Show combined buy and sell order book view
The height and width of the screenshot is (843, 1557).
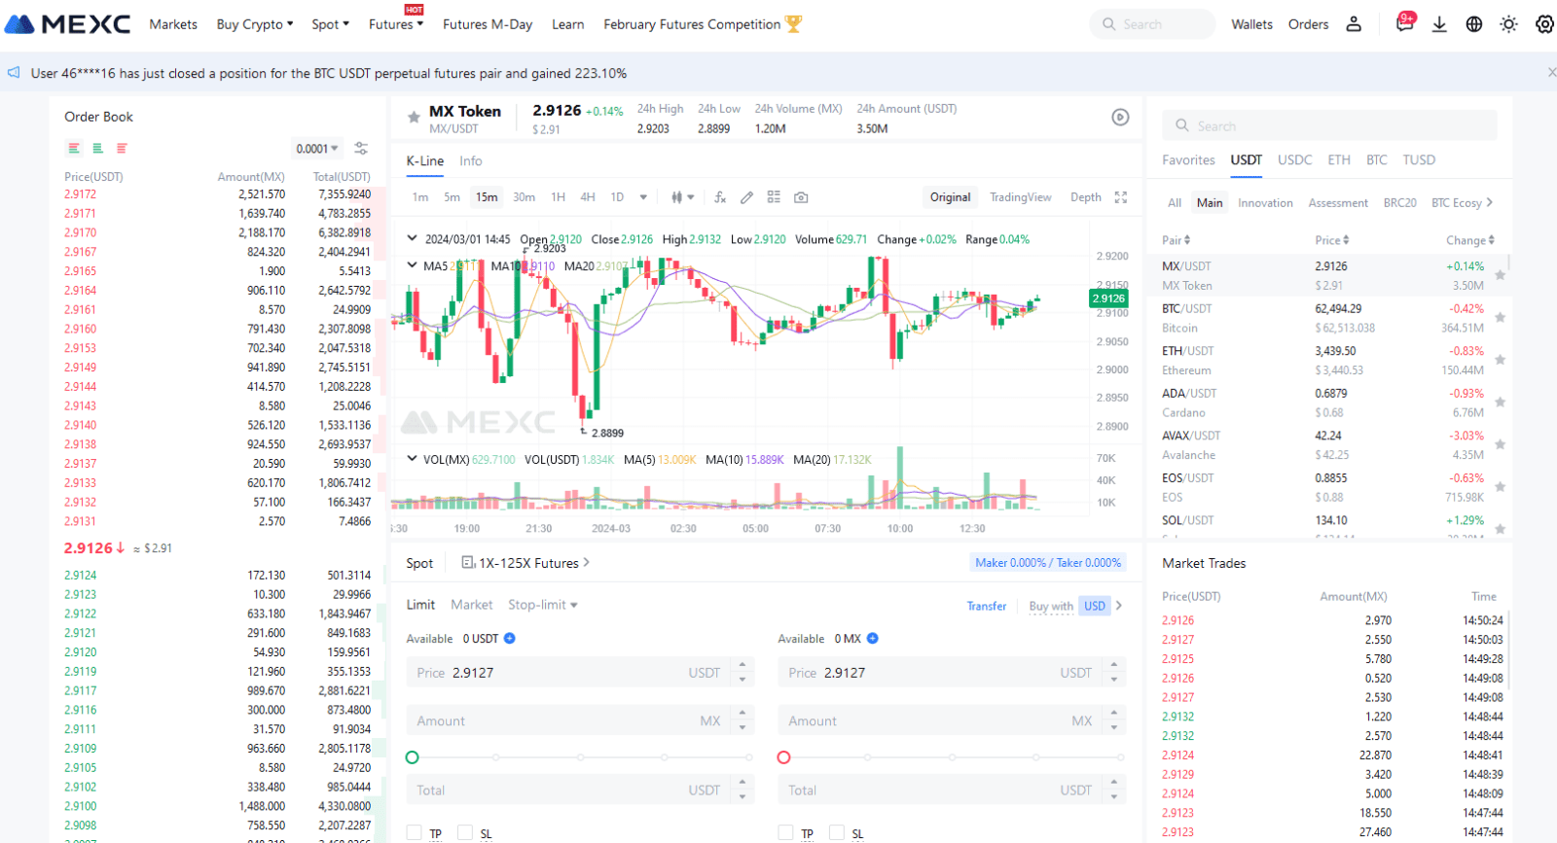[74, 148]
